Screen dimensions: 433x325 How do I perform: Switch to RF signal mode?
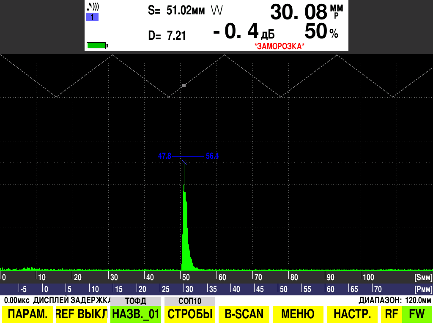pos(392,314)
